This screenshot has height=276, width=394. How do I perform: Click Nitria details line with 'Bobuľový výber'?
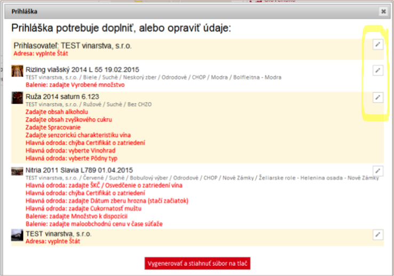[202, 178]
